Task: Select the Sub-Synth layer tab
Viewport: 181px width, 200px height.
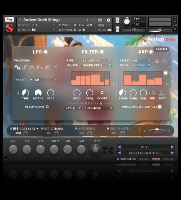Action: tap(119, 129)
